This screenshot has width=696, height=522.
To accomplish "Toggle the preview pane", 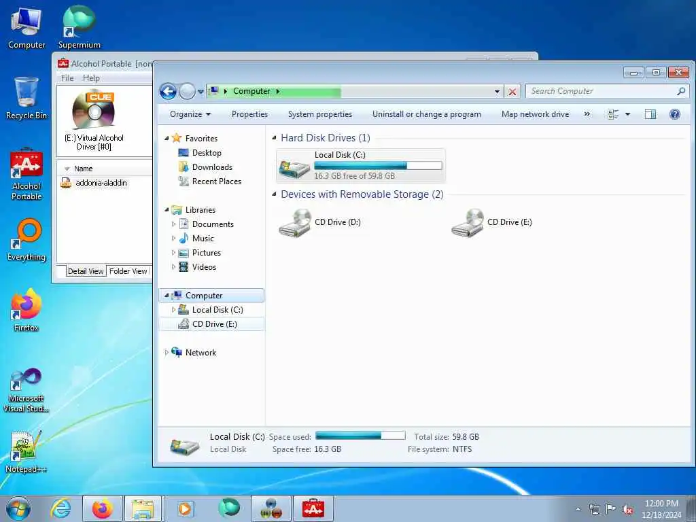I will (x=650, y=114).
